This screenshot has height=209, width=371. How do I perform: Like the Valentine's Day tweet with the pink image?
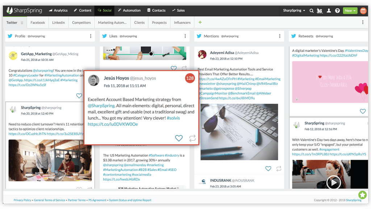pyautogui.click(x=363, y=111)
